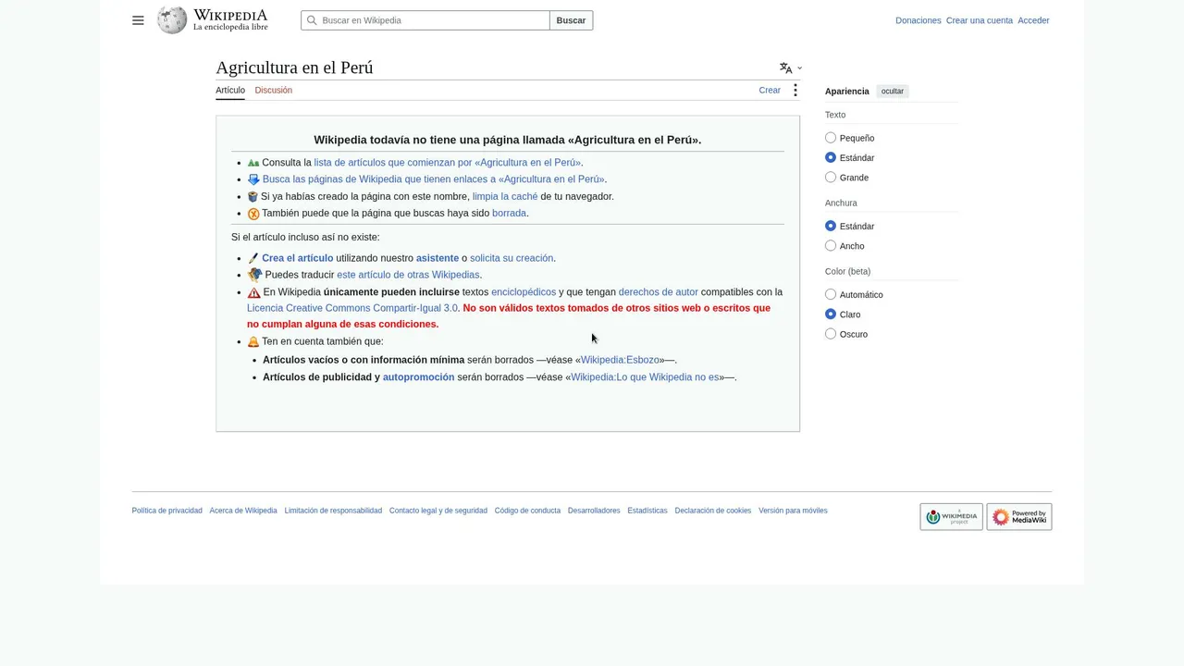1184x666 pixels.
Task: Click 'limpia la caché' link
Action: tap(505, 196)
